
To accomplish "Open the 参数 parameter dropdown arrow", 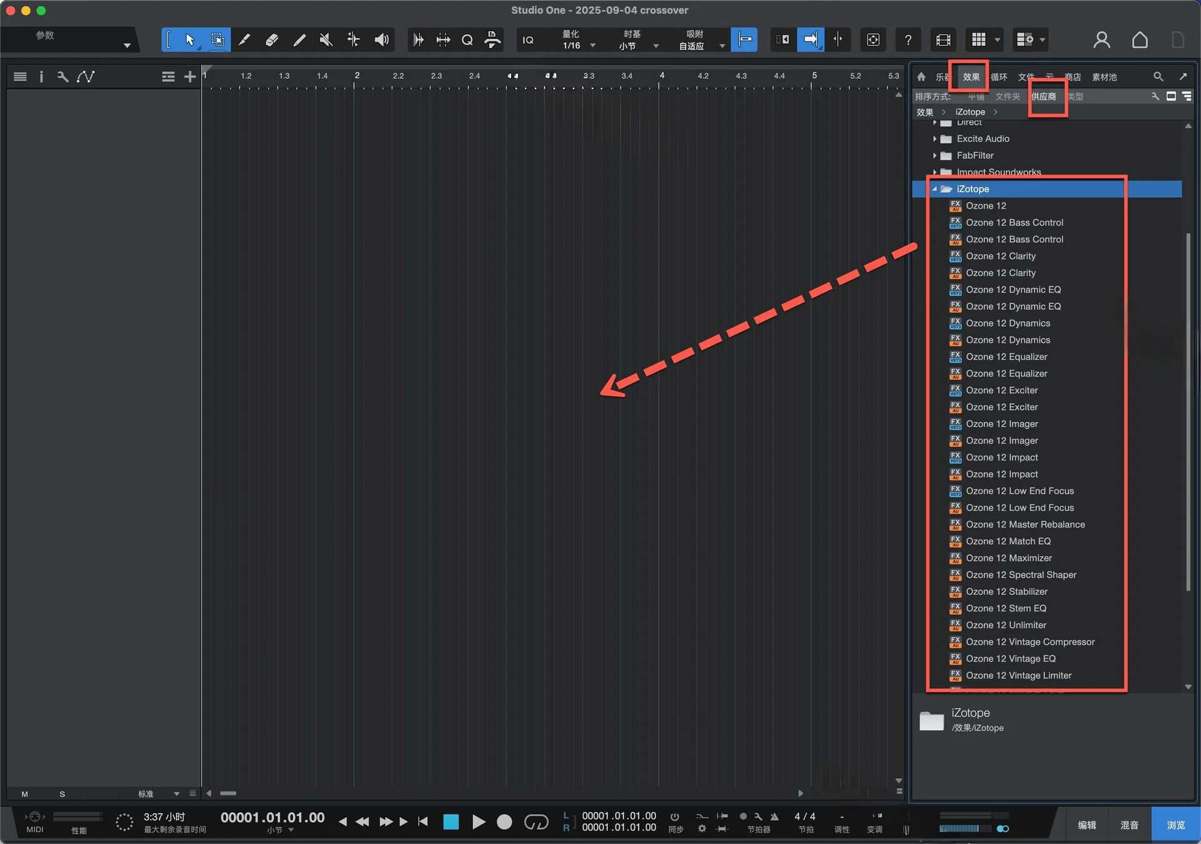I will [127, 45].
